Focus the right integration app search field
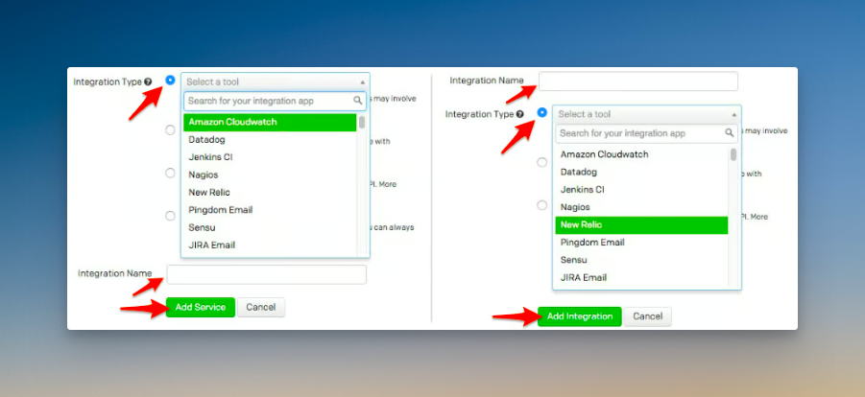The height and width of the screenshot is (397, 865). (646, 133)
